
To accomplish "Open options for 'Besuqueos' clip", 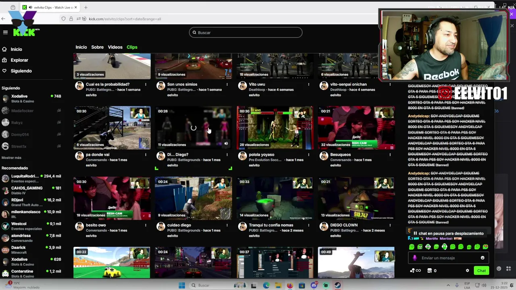I will coord(390,155).
